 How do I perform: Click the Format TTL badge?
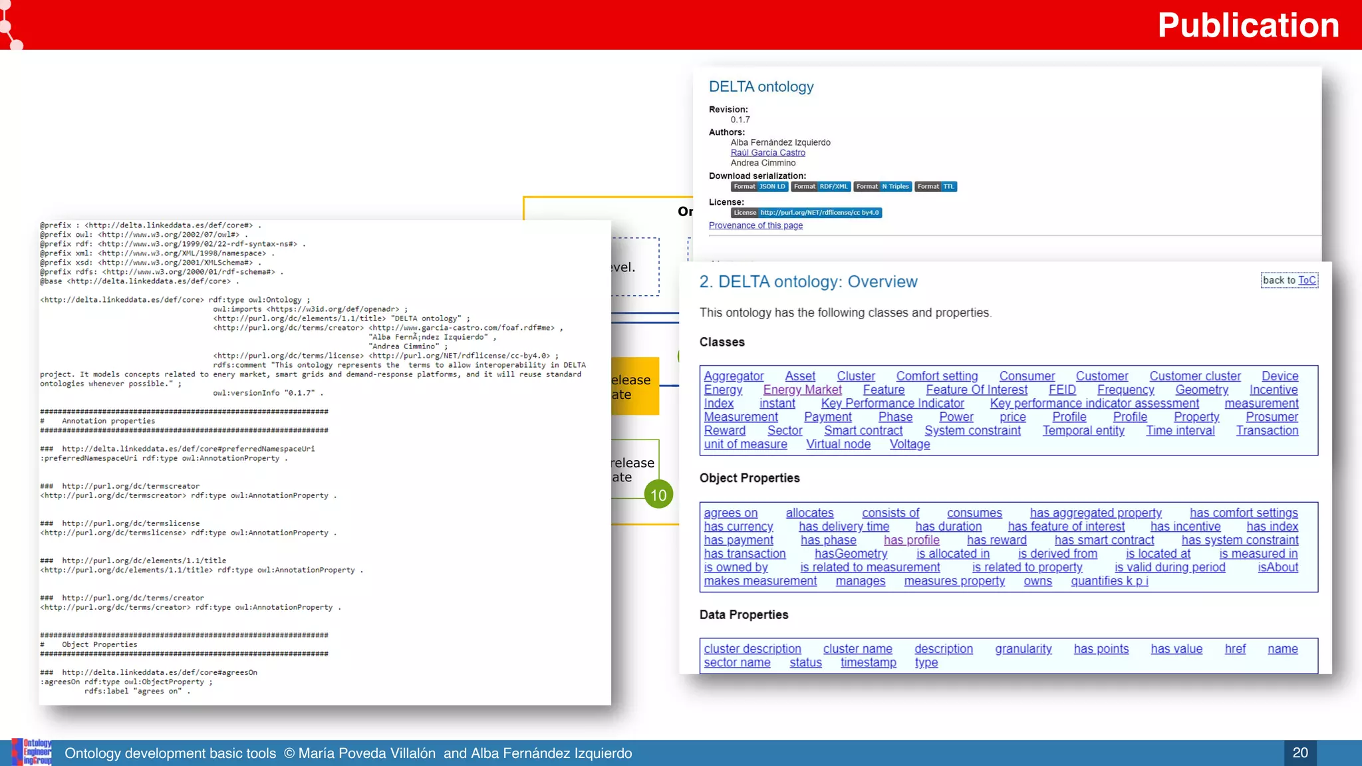click(x=936, y=187)
